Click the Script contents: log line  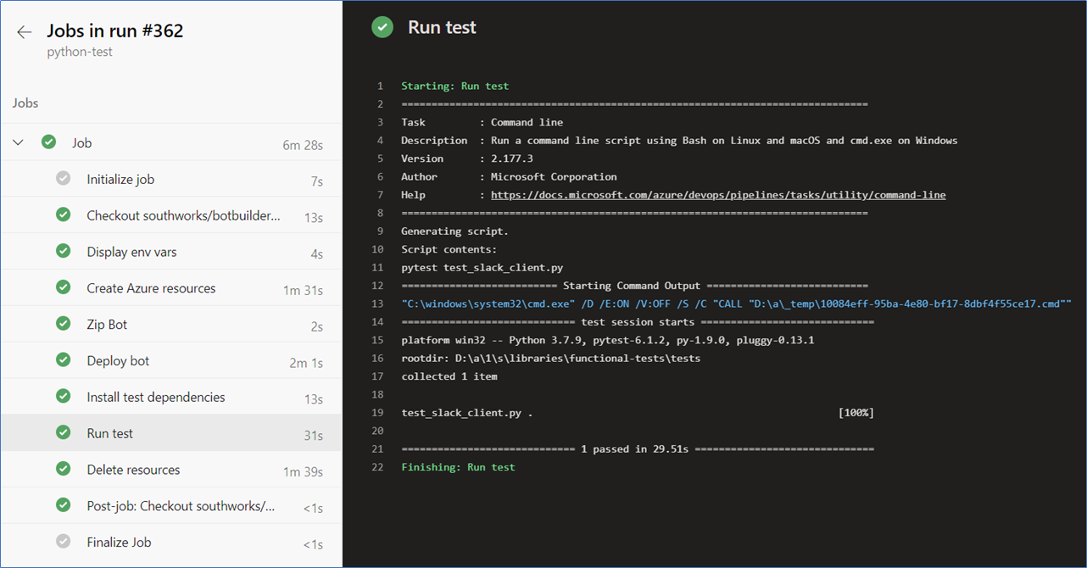coord(449,249)
